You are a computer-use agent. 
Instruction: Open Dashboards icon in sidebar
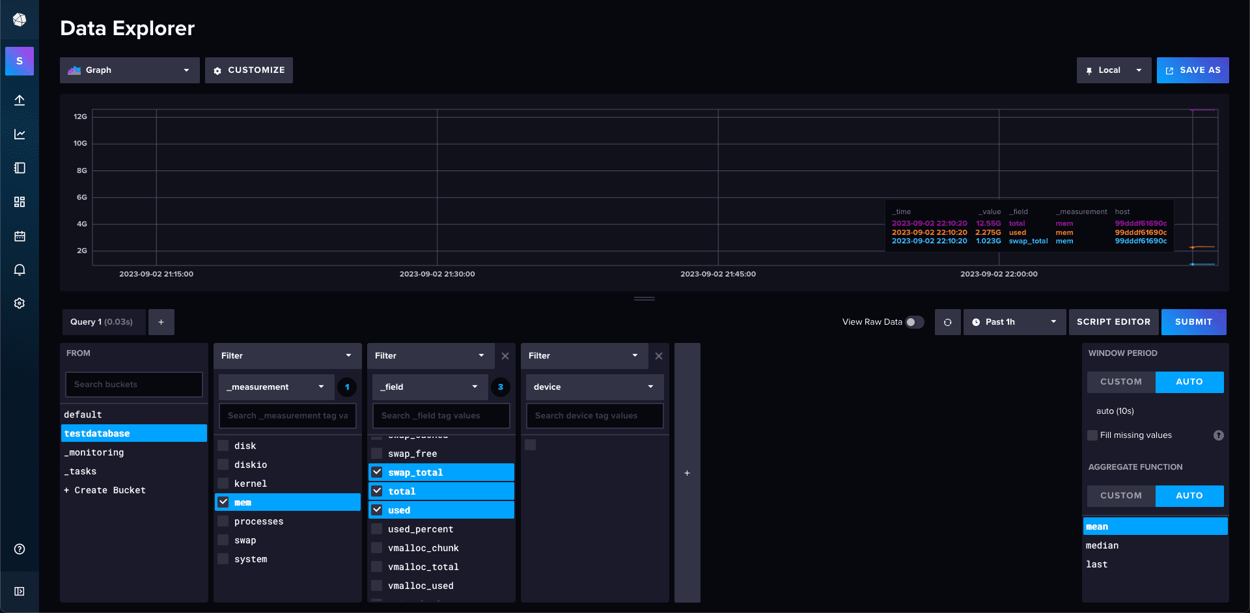coord(20,202)
